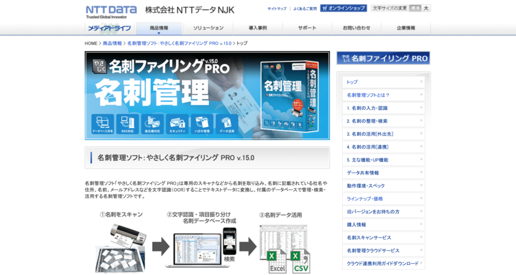
Task: Select 動作環境・スペック in sidebar
Action: pos(383,186)
